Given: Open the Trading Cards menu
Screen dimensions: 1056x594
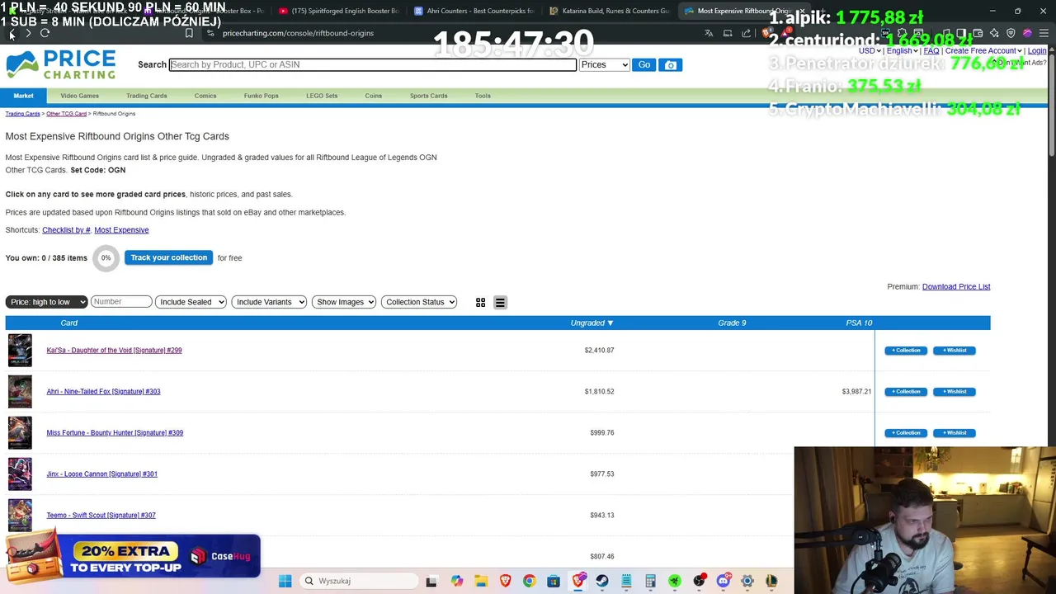Looking at the screenshot, I should coord(147,96).
